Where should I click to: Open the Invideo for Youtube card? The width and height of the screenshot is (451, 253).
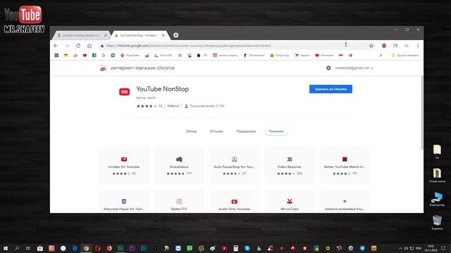click(124, 166)
